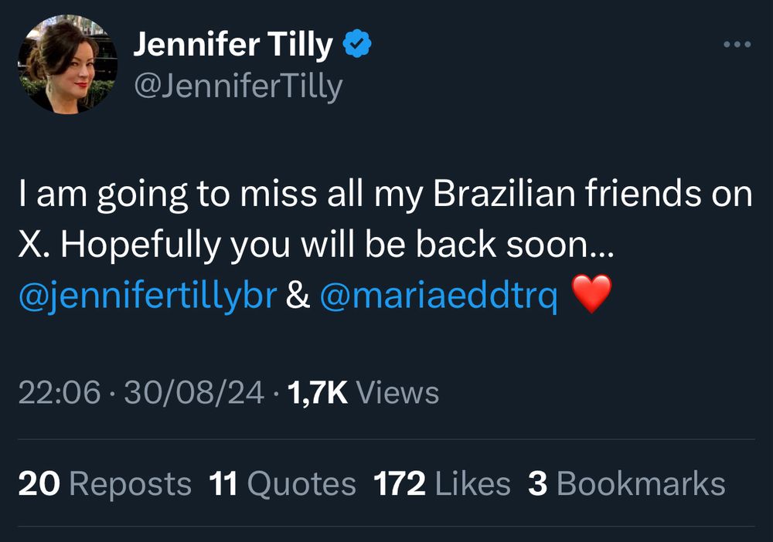Show the 11 Quotes list
Viewport: 773px width, 542px height.
click(282, 484)
